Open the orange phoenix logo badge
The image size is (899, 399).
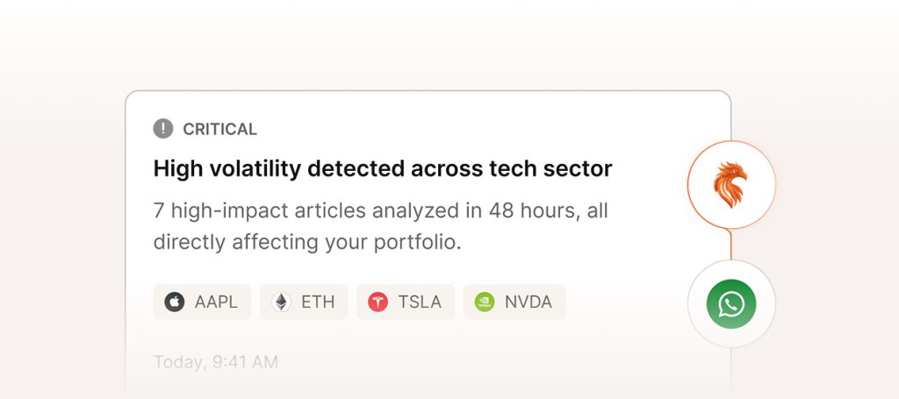point(730,185)
